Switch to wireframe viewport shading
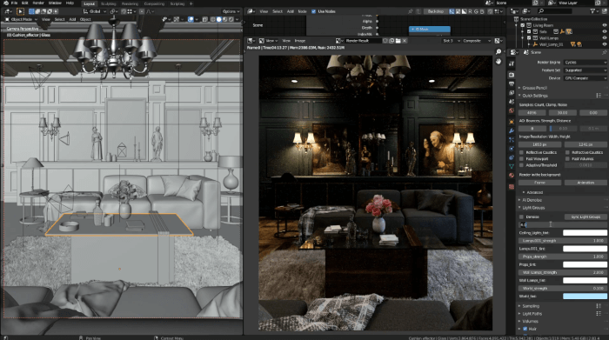 (213, 19)
